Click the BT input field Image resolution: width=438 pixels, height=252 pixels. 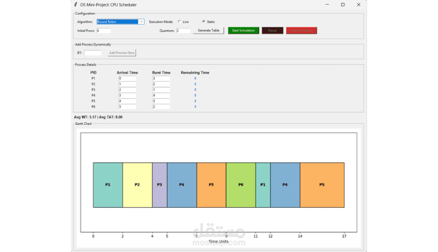point(93,53)
